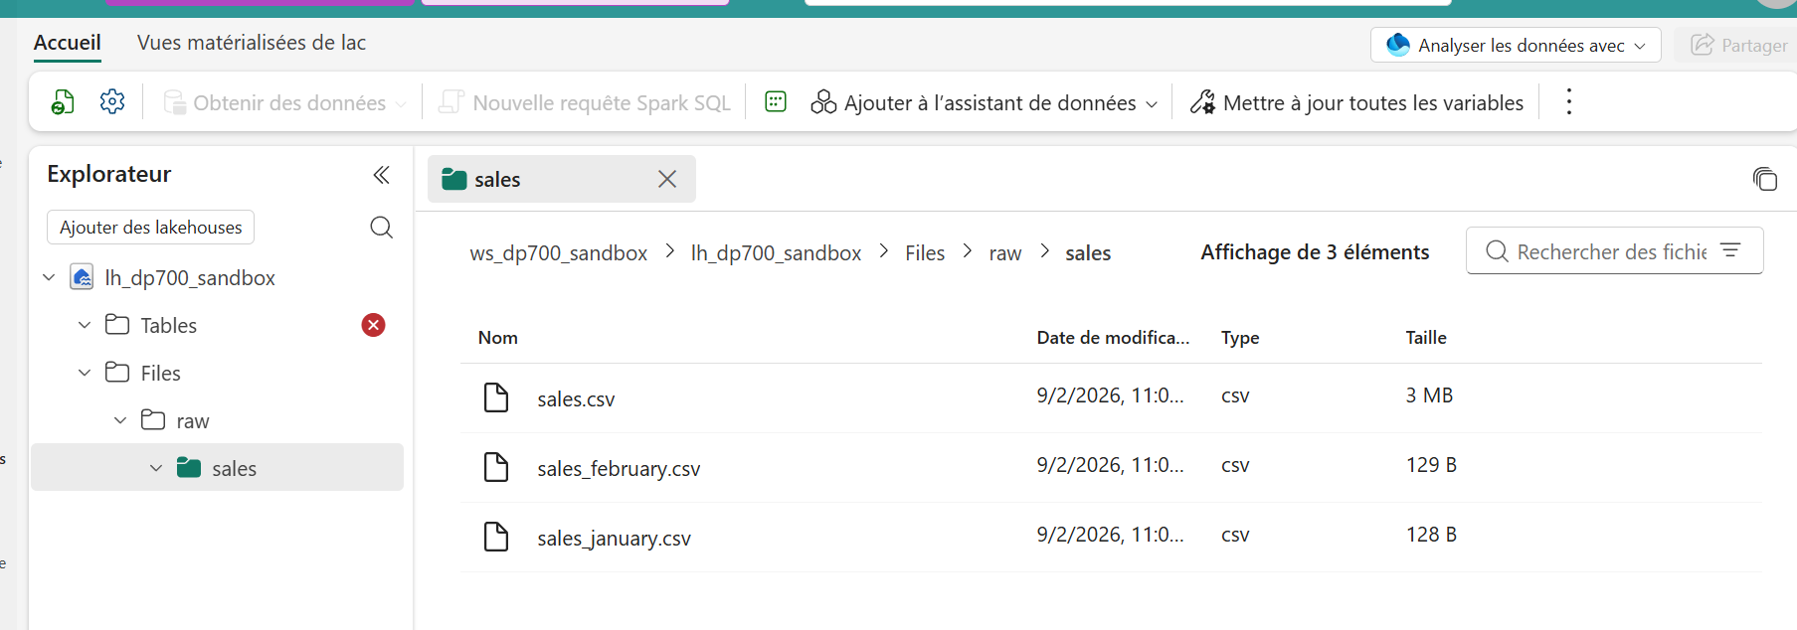Go to ws_dp700_sandbox in breadcrumb
Screen dimensions: 1797x630
click(x=559, y=253)
